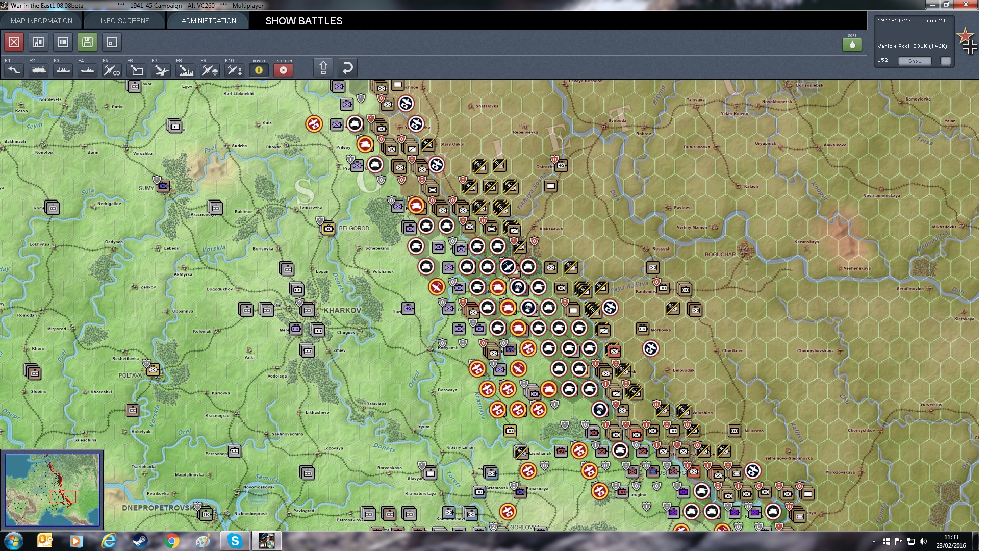Open Steam from the taskbar
This screenshot has width=987, height=551.
coord(140,541)
